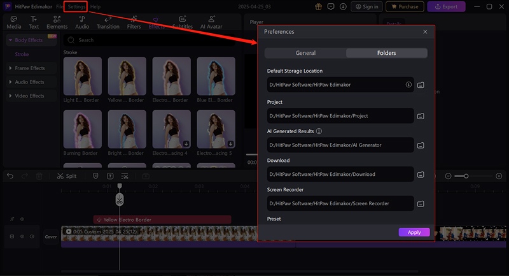Adjust the timeline zoom slider

[x=466, y=176]
